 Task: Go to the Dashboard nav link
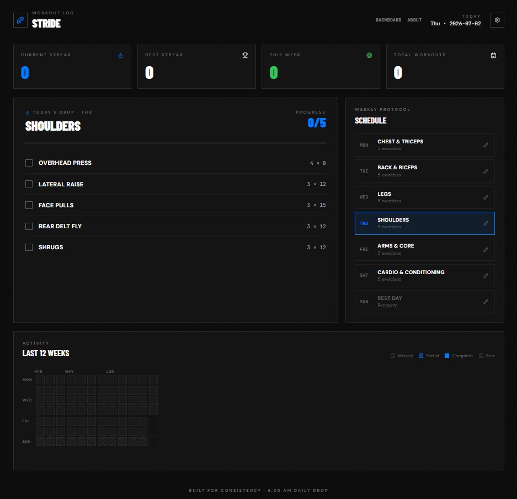click(388, 20)
